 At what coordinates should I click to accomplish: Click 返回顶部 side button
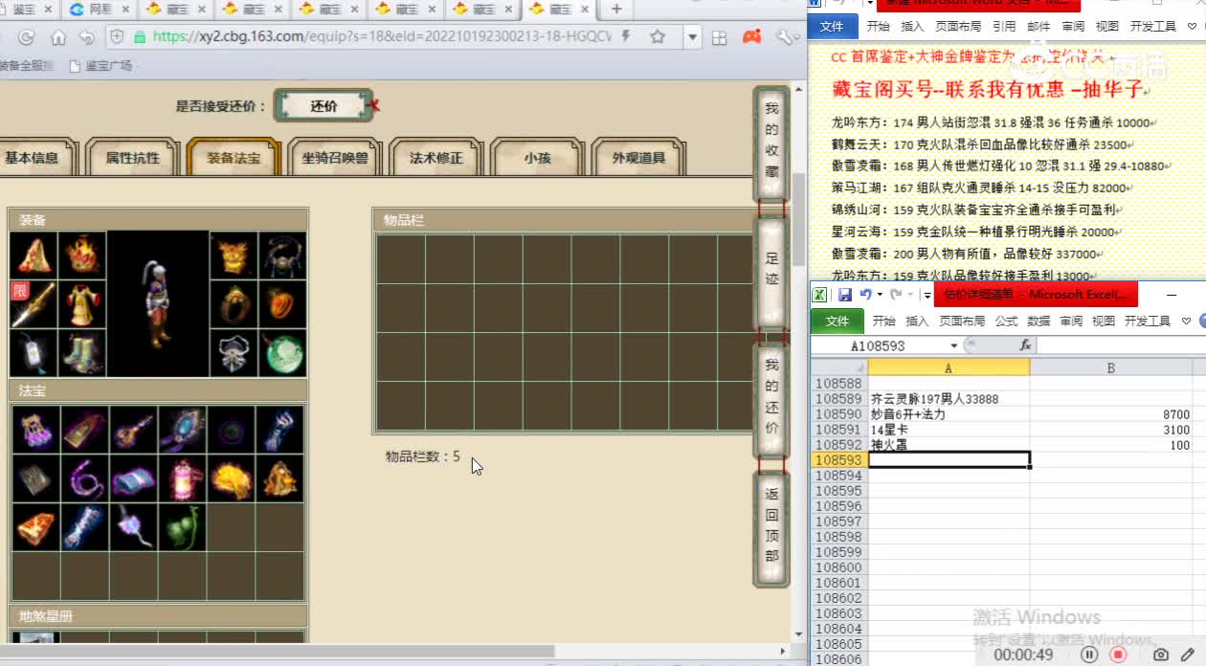[x=771, y=527]
